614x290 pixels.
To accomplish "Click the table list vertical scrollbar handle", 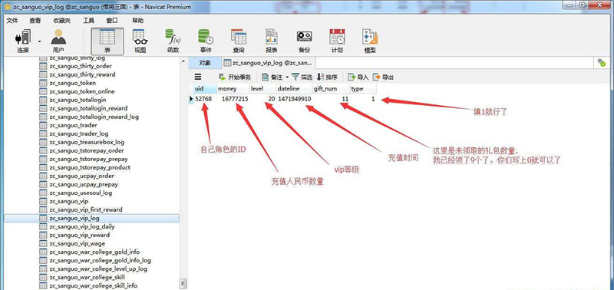I will pos(182,283).
